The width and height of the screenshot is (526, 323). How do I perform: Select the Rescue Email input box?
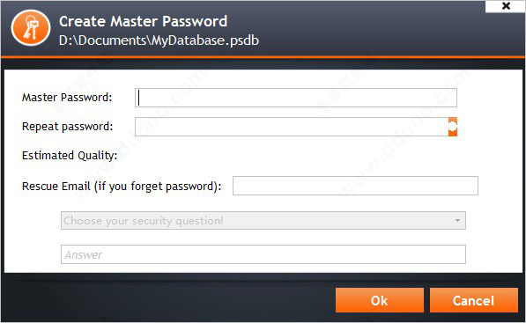point(355,186)
